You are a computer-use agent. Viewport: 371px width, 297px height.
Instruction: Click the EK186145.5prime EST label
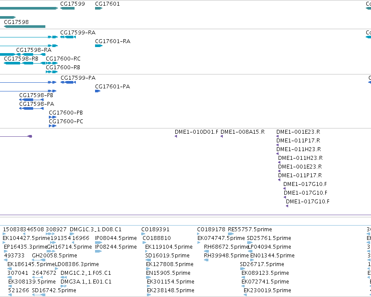point(31,264)
